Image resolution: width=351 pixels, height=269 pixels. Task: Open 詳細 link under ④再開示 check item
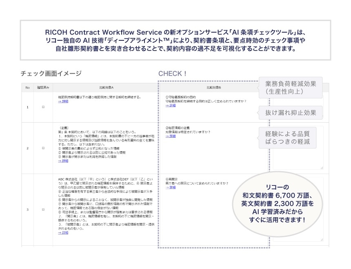tap(171, 187)
